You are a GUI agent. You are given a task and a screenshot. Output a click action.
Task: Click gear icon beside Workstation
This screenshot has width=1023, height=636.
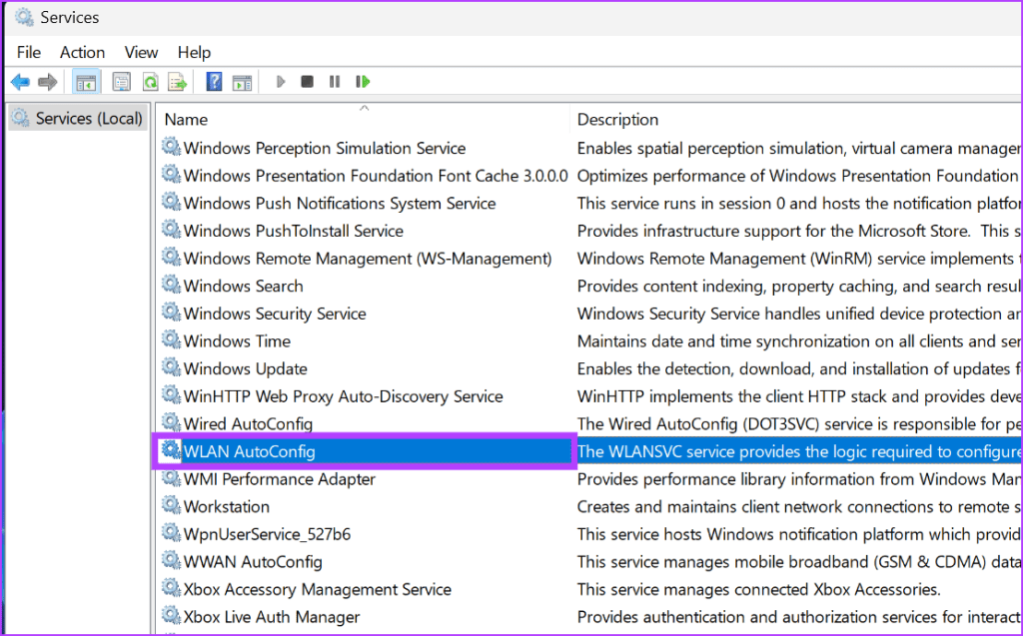pyautogui.click(x=171, y=505)
